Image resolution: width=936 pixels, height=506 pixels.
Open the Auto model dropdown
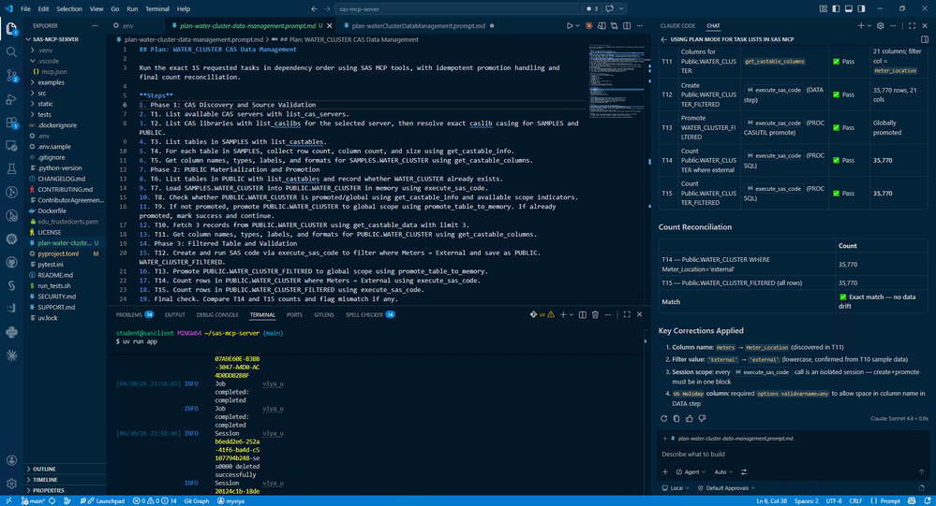(x=723, y=472)
